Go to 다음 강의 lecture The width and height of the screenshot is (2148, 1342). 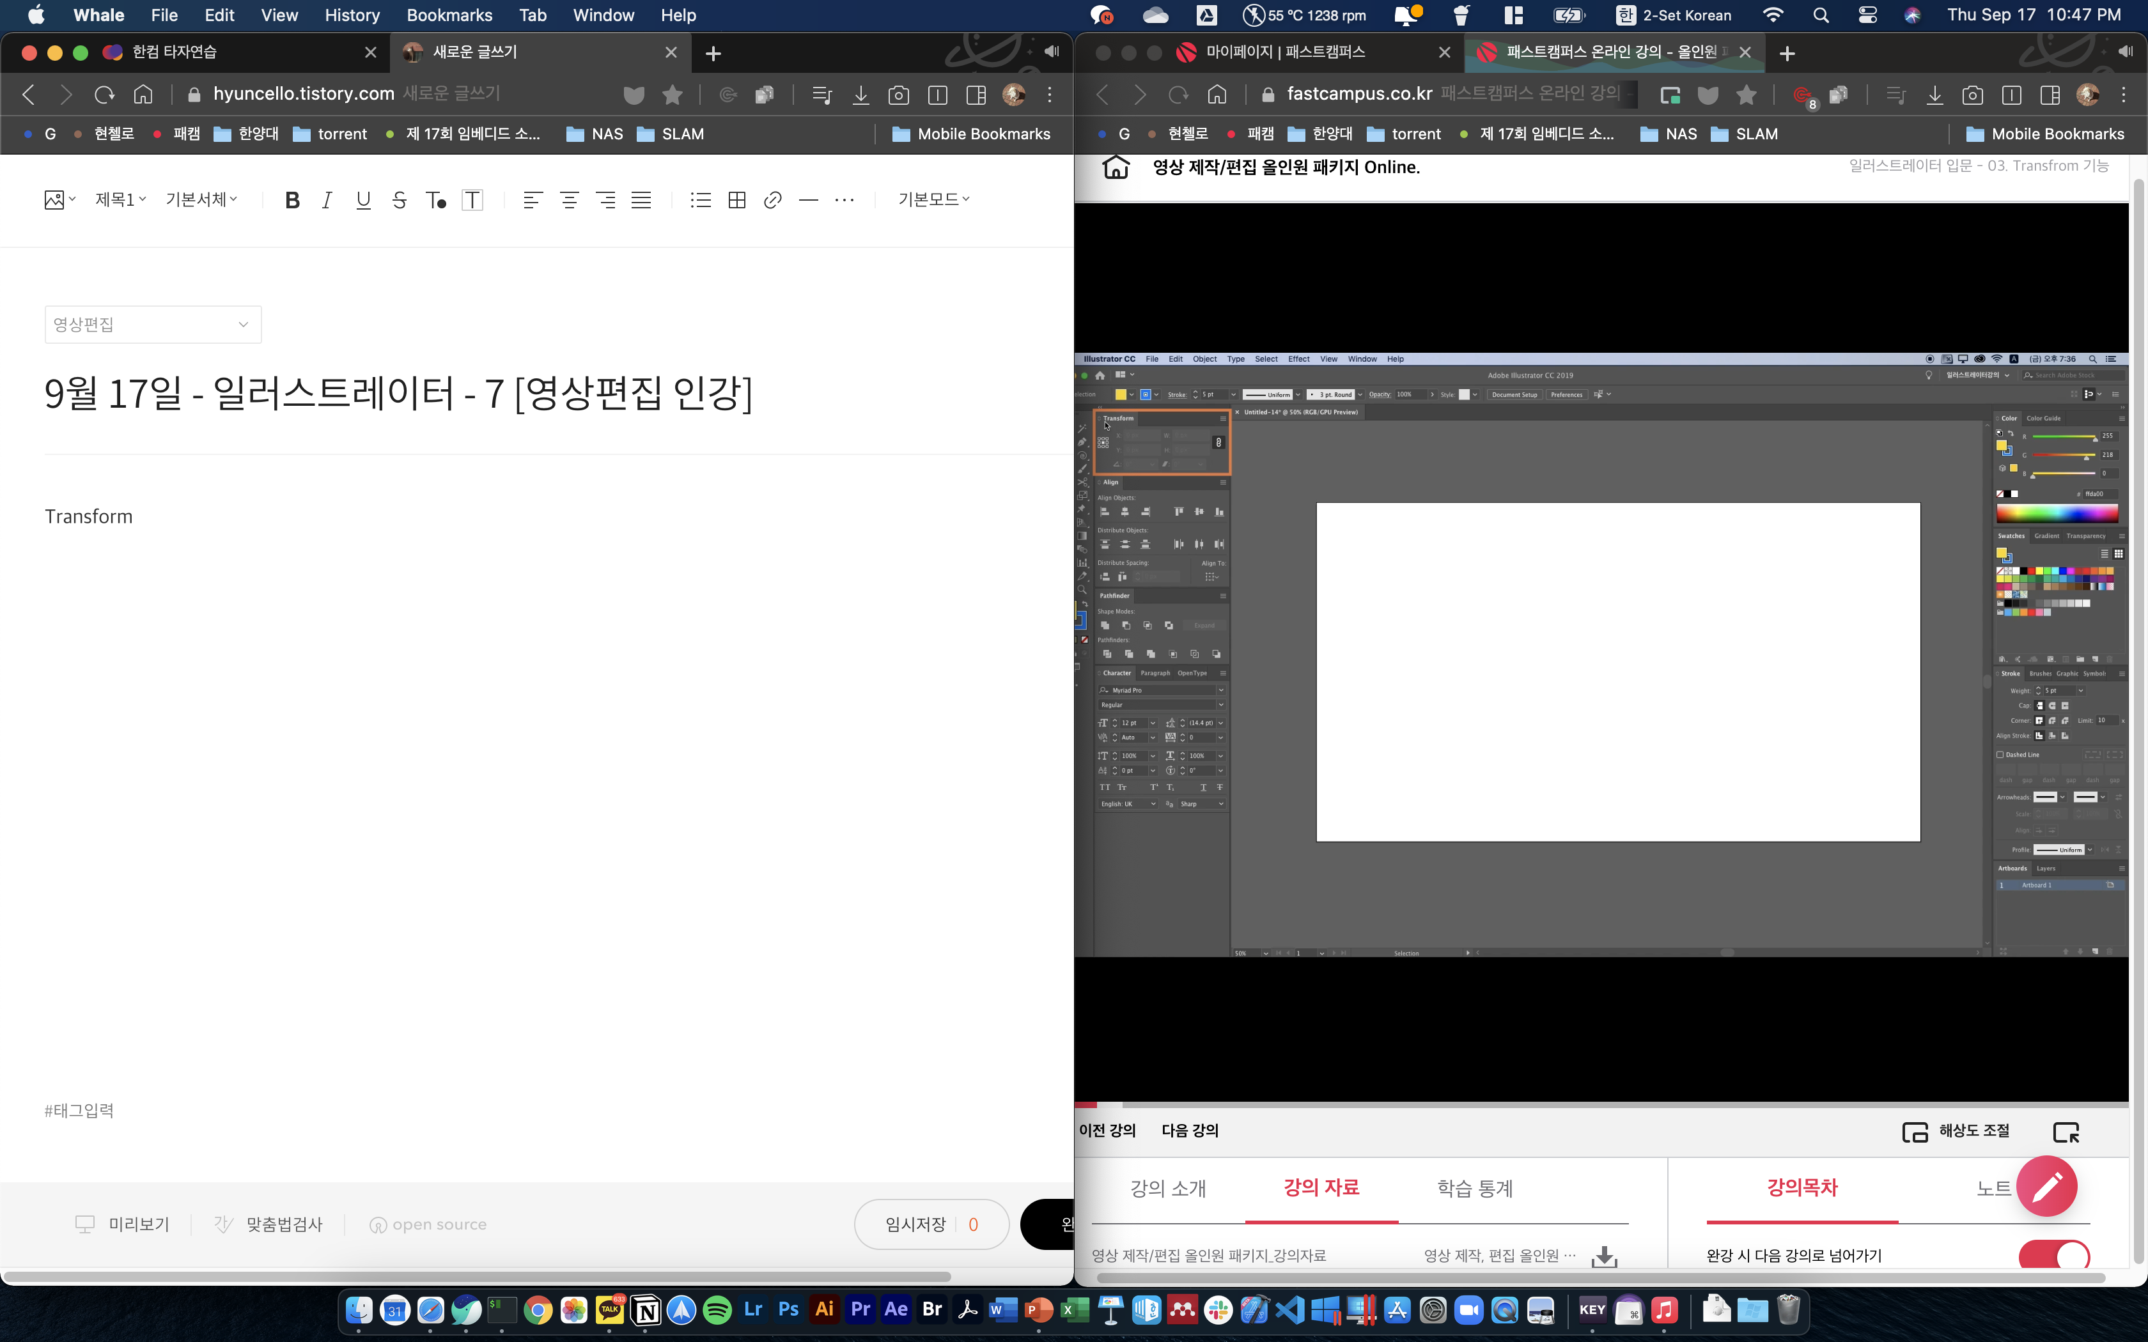tap(1189, 1130)
